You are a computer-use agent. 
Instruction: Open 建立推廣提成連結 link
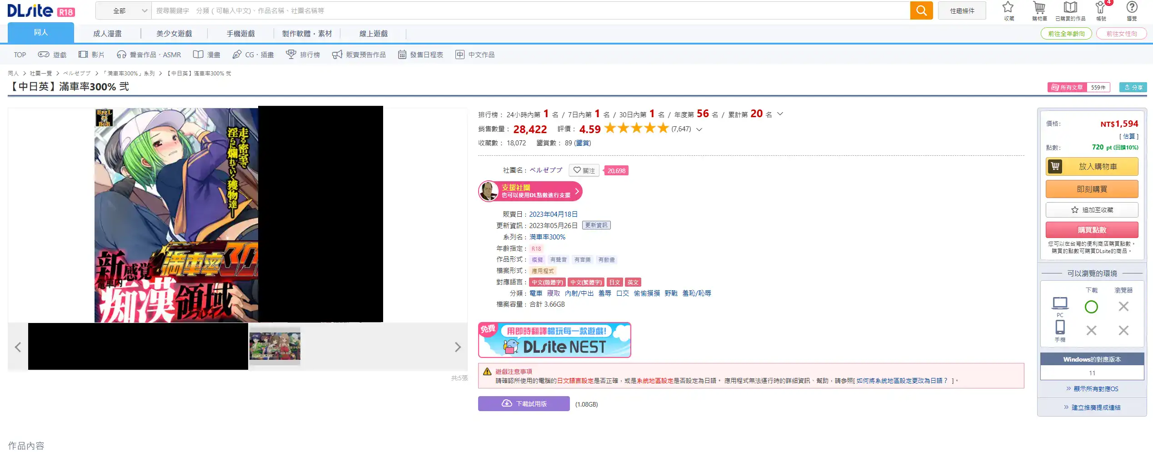point(1092,407)
